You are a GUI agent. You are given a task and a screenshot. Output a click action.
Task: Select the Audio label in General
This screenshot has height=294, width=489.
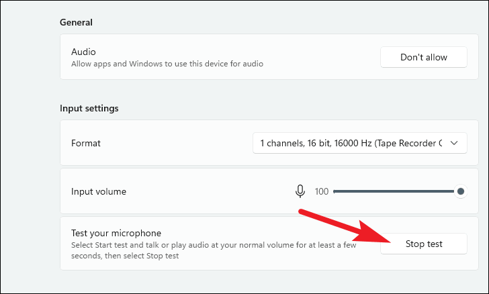tap(83, 51)
